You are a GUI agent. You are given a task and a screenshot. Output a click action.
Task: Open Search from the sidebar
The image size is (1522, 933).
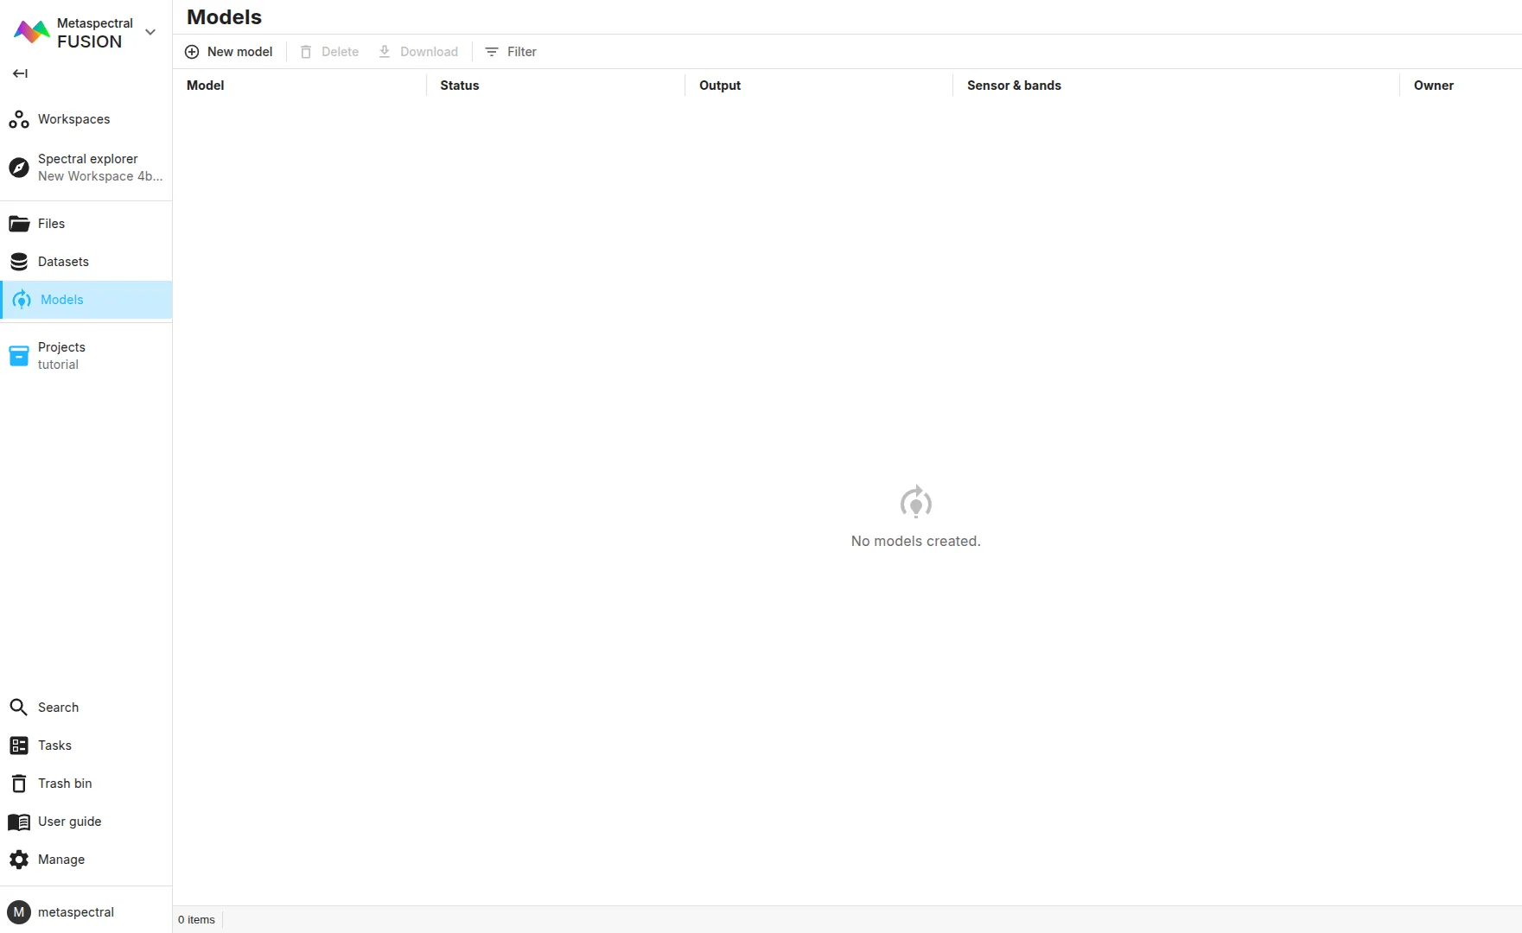[58, 708]
